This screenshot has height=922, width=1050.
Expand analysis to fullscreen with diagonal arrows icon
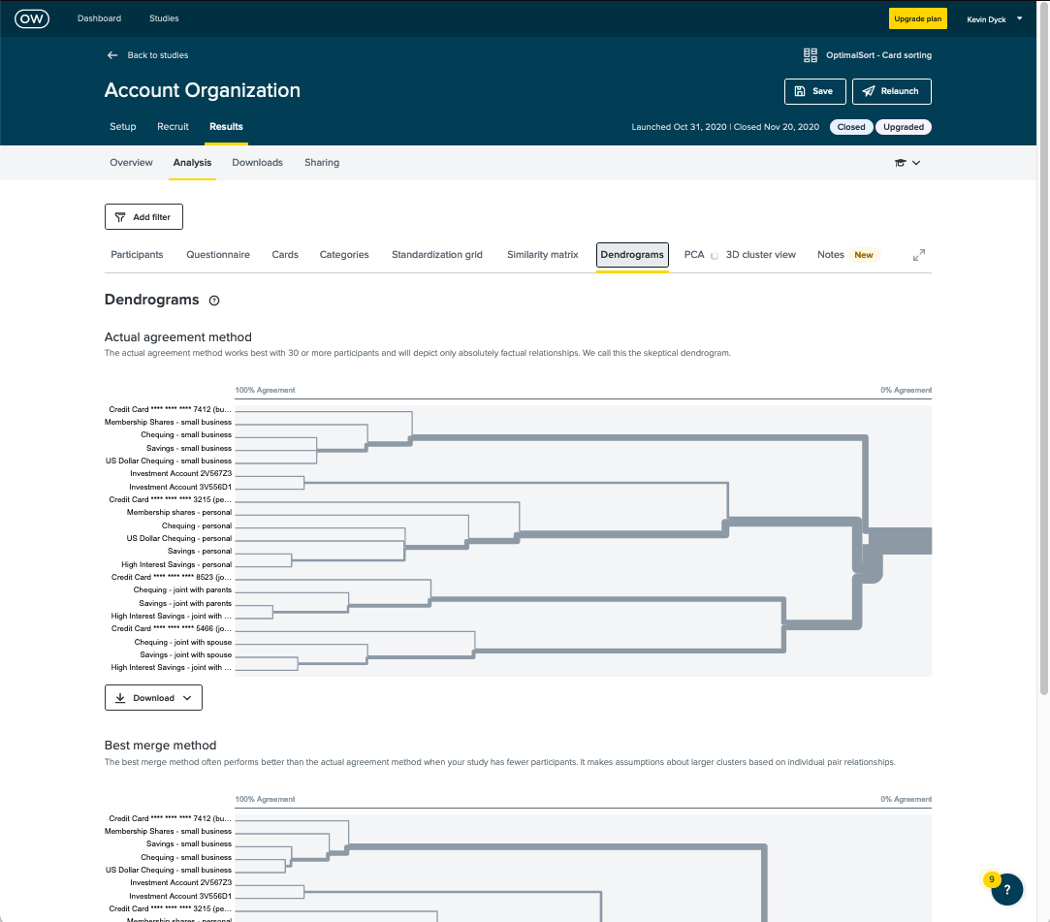click(x=918, y=254)
